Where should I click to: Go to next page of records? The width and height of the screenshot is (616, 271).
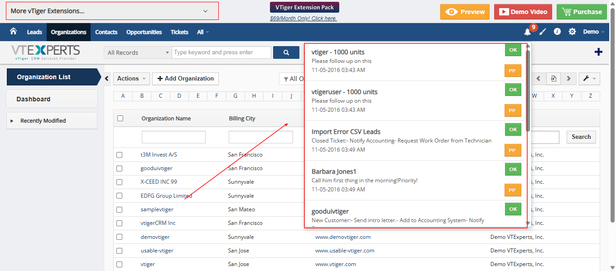click(568, 78)
